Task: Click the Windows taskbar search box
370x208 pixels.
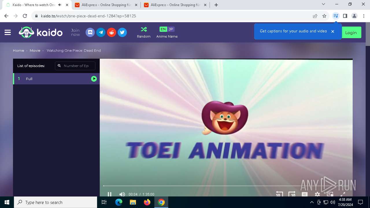Action: pyautogui.click(x=55, y=202)
